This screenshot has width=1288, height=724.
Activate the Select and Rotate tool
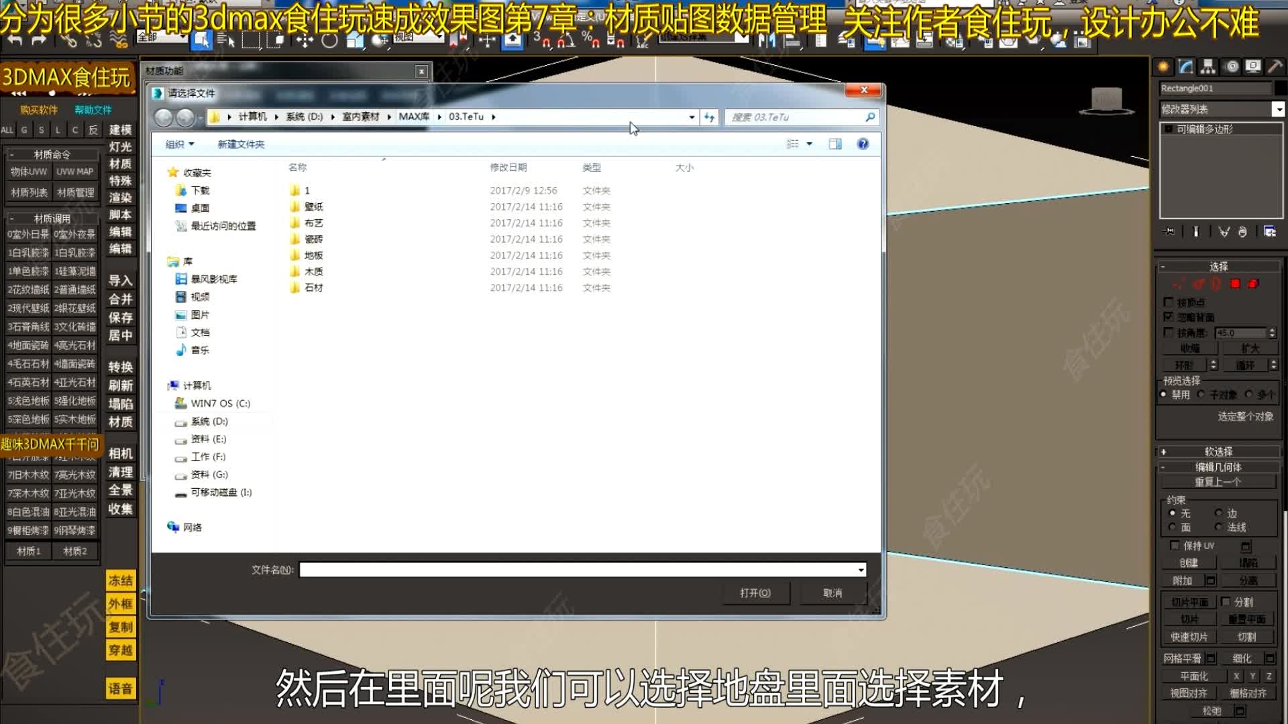[329, 42]
